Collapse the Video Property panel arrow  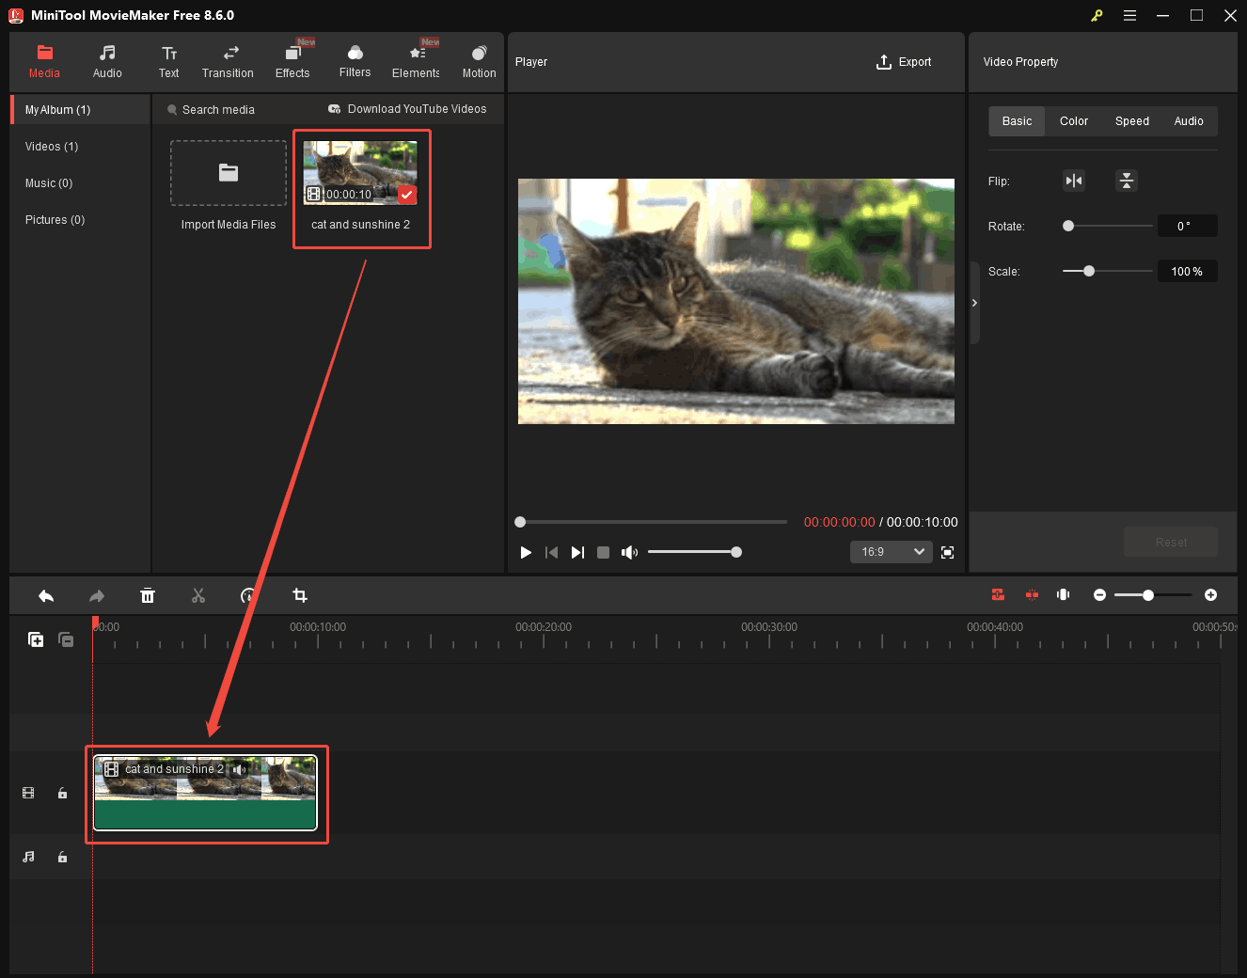(974, 303)
